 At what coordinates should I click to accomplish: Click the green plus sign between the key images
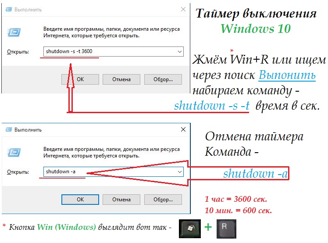click(208, 227)
